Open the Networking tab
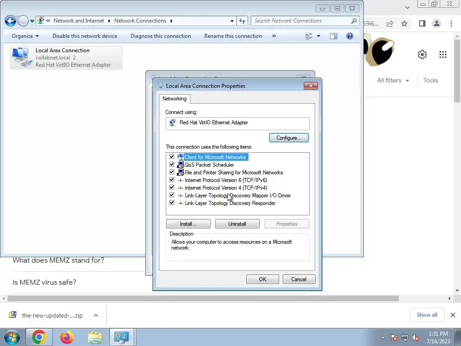Screen dimensions: 461x346 tap(175, 99)
